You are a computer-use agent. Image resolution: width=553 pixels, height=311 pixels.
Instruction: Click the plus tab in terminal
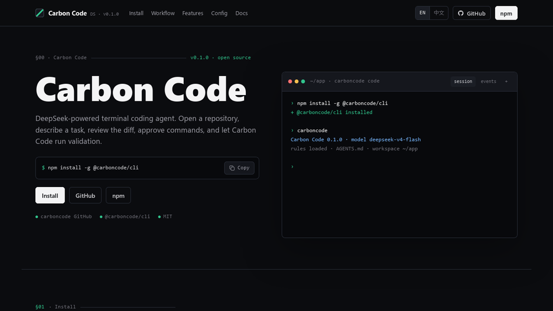click(x=506, y=81)
